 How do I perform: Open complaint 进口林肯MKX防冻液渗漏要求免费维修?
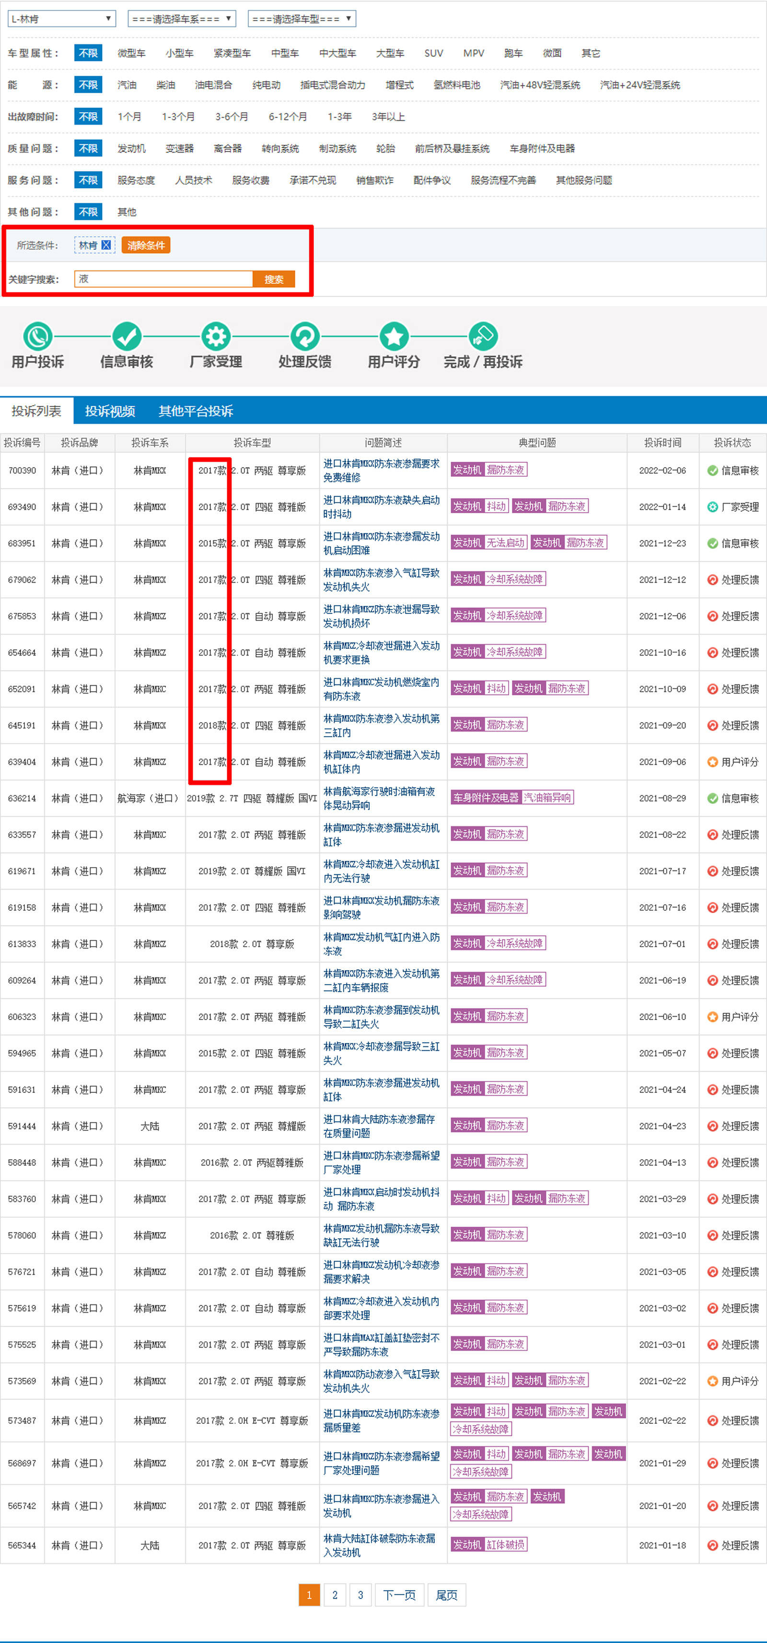click(381, 470)
